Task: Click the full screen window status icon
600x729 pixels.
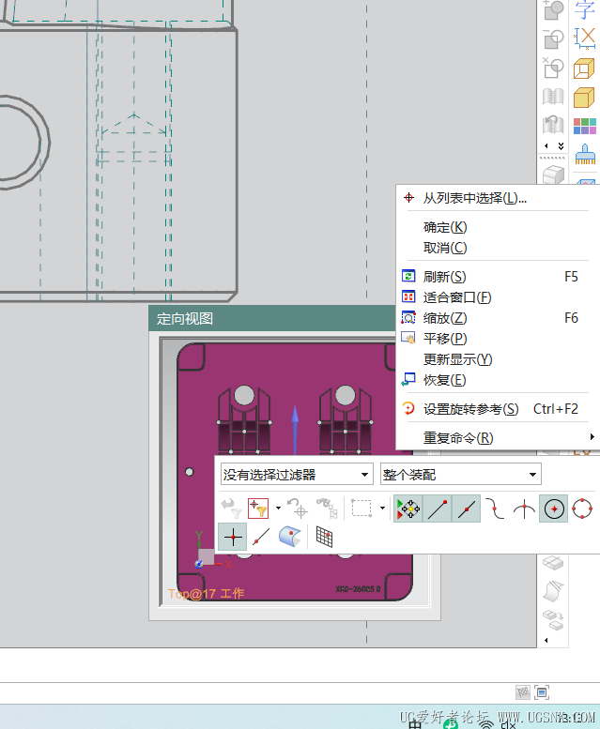Action: point(542,692)
